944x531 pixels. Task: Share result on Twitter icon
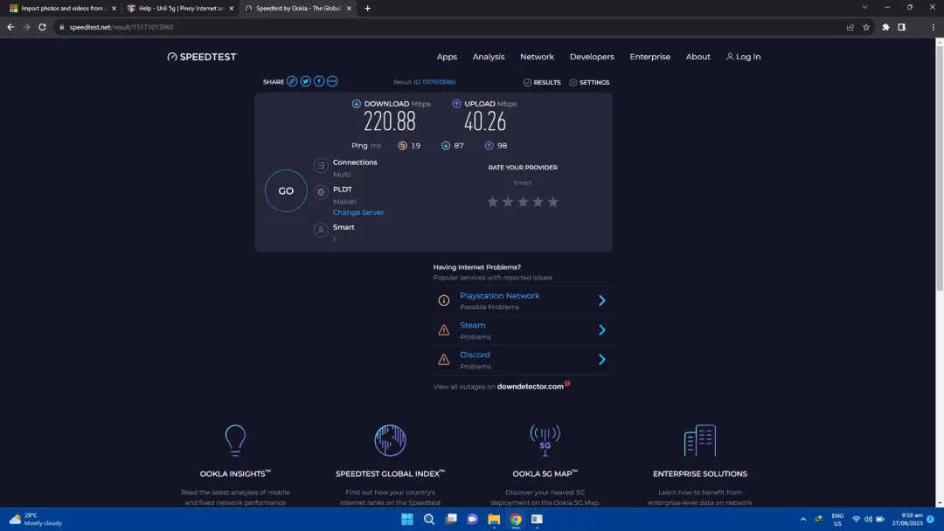[x=306, y=81]
